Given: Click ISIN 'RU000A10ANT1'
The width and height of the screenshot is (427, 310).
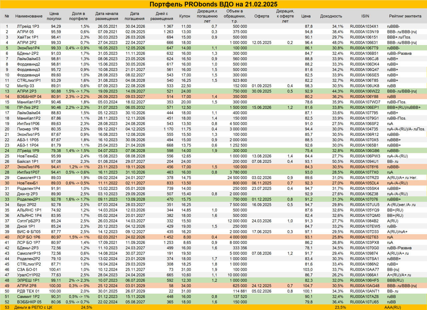Looking at the screenshot, I should pos(365,291).
